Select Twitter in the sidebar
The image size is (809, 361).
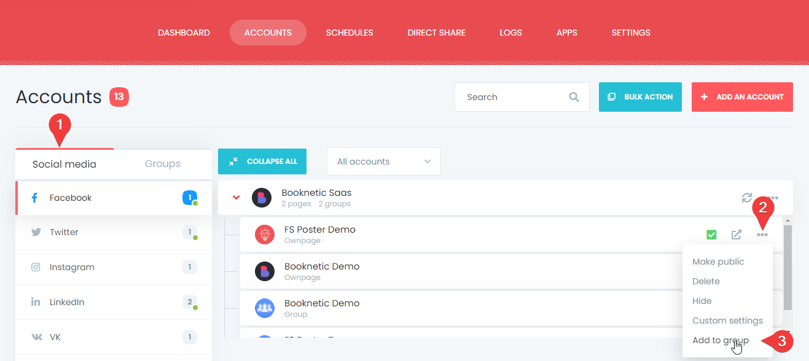(x=114, y=232)
